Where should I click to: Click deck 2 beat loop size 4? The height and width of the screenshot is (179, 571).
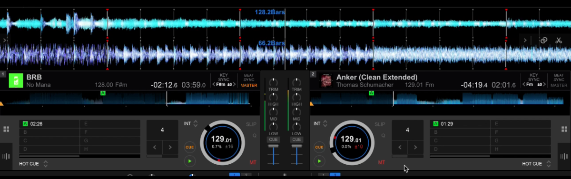click(x=407, y=129)
